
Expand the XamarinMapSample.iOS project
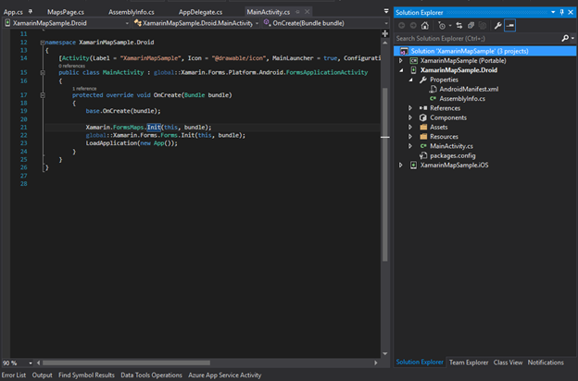401,165
